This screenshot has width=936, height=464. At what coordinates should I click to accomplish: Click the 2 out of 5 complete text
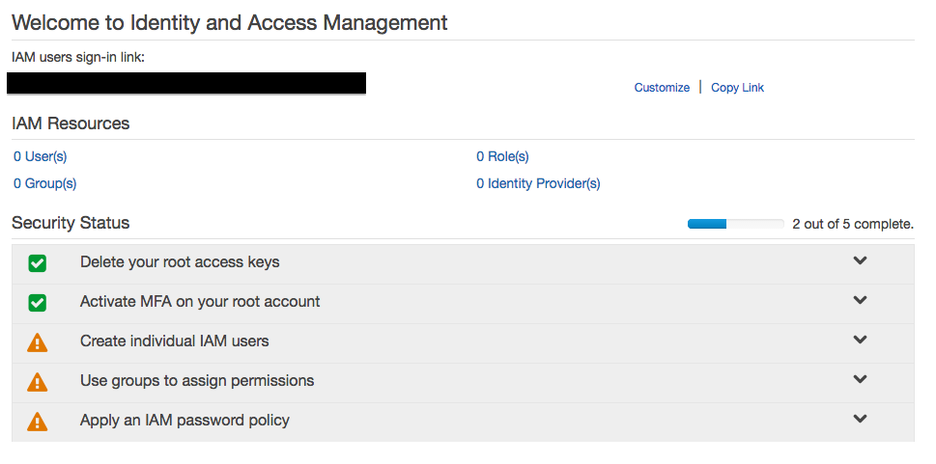click(x=853, y=224)
